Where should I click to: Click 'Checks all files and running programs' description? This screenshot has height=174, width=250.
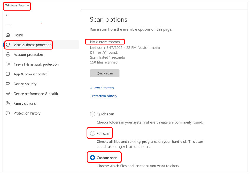(x=150, y=144)
